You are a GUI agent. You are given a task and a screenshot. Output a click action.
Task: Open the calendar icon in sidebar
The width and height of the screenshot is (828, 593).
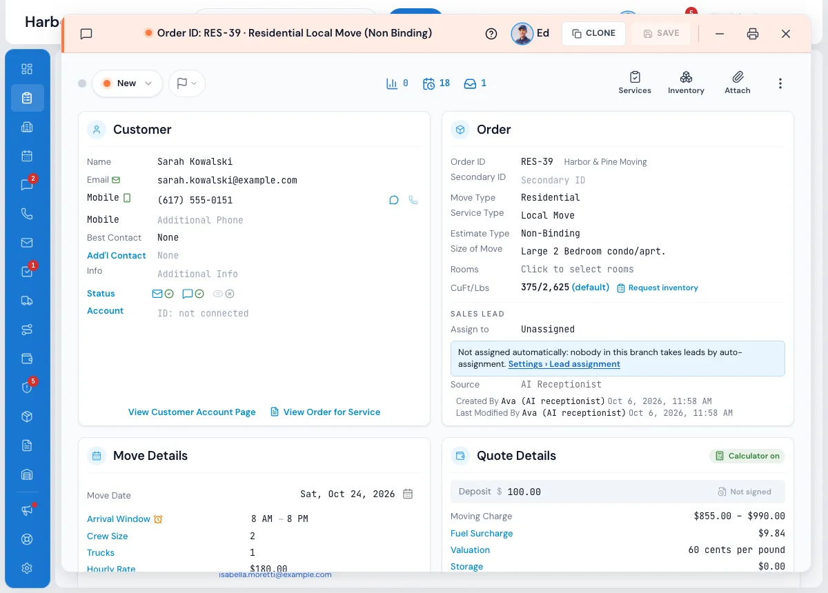(27, 156)
